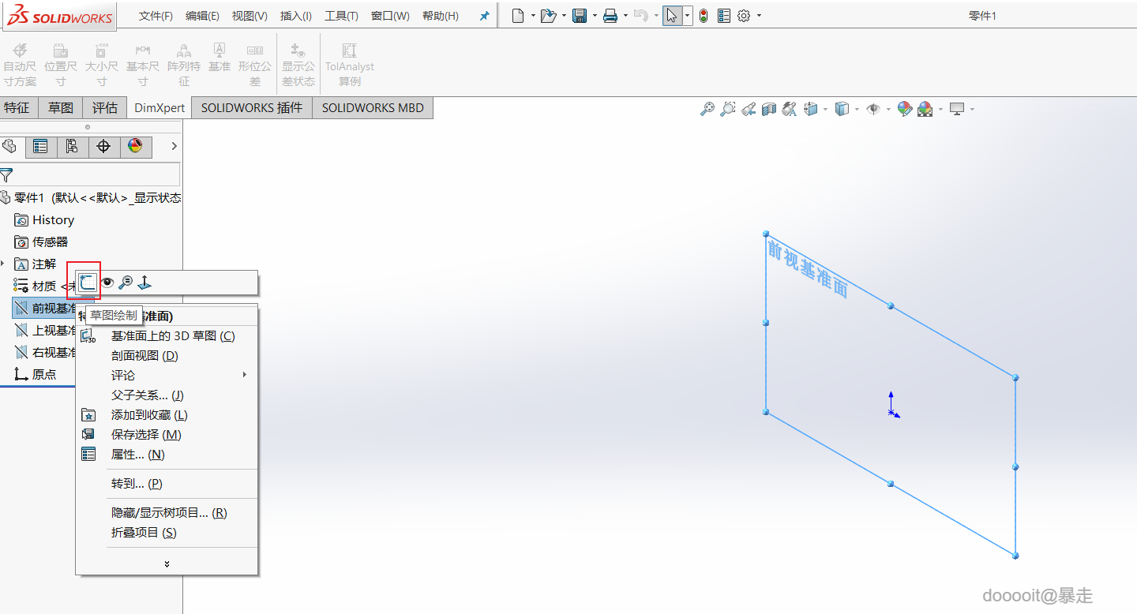Open the File Properties list icon

pos(724,16)
